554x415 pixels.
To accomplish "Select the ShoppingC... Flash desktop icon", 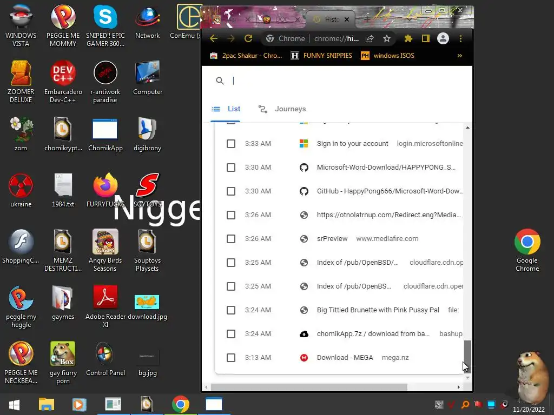I will [21, 246].
